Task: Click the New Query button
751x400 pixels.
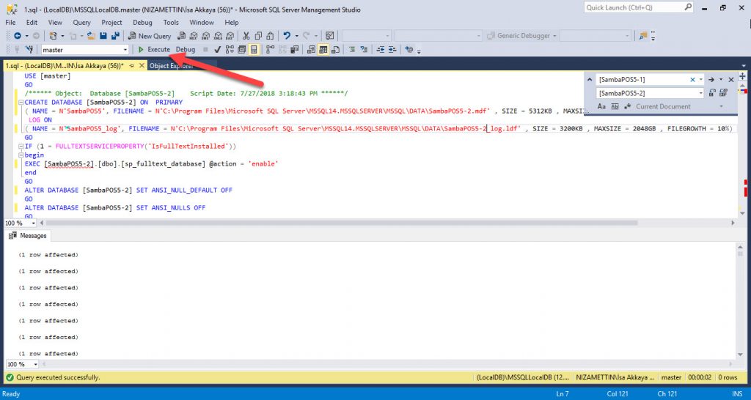Action: (x=150, y=36)
